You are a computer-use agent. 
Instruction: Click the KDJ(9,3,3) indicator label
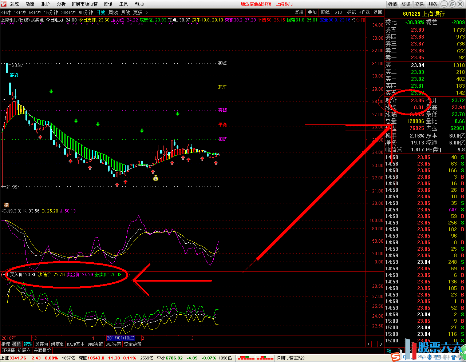point(11,211)
